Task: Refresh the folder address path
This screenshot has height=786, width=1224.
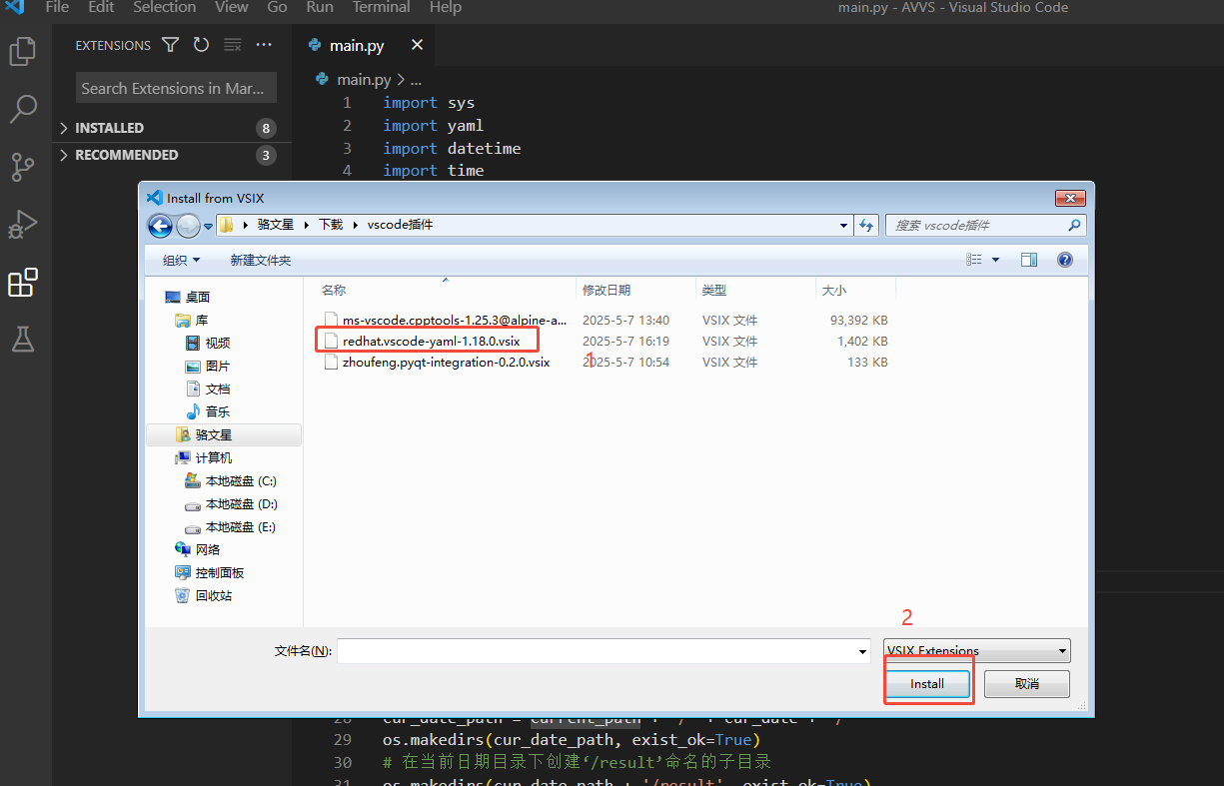Action: coord(866,226)
